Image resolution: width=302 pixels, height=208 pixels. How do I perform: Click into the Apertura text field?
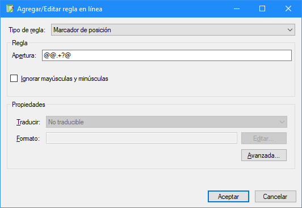167,55
